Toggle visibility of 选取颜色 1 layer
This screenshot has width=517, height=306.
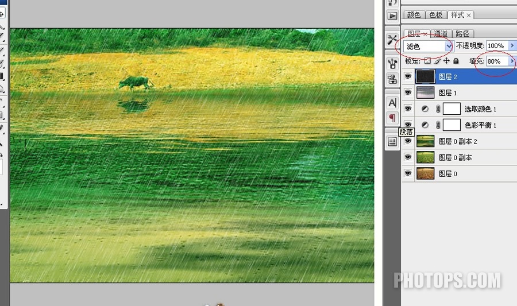(x=408, y=109)
